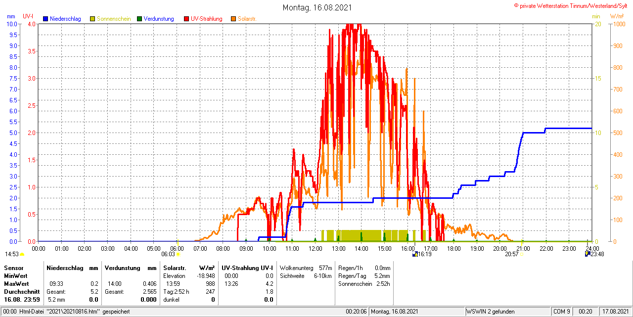Screen dimensions: 633x317
Task: Click the 00:20:06 status bar time
Action: 356,312
